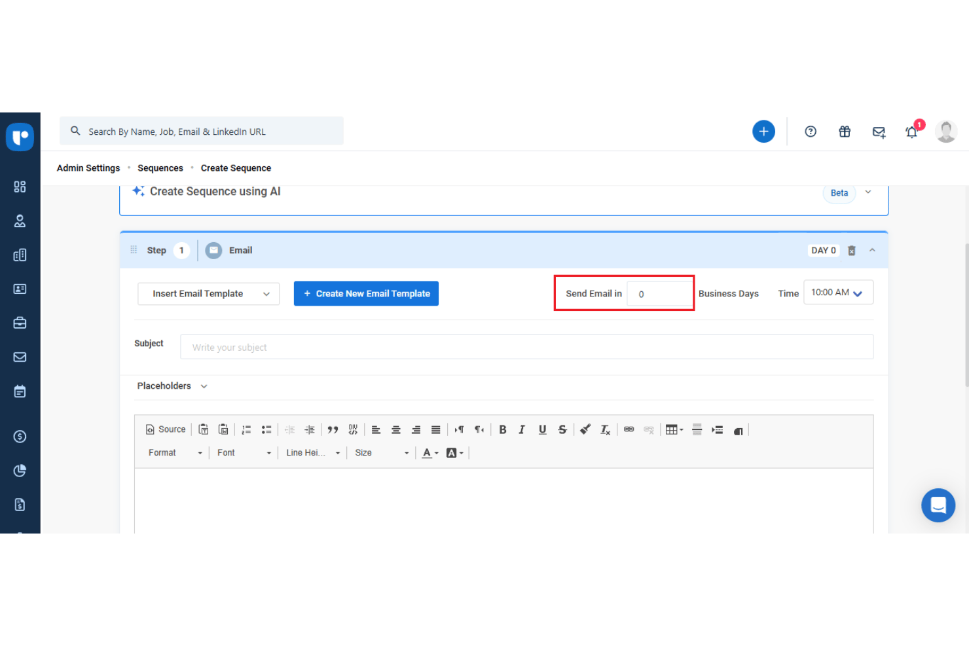Expand Create Sequence using AI panel
Image resolution: width=969 pixels, height=646 pixels.
[868, 192]
